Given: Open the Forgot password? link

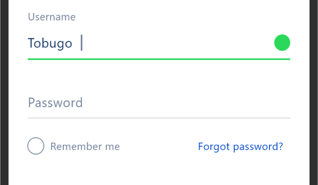Looking at the screenshot, I should [x=240, y=147].
